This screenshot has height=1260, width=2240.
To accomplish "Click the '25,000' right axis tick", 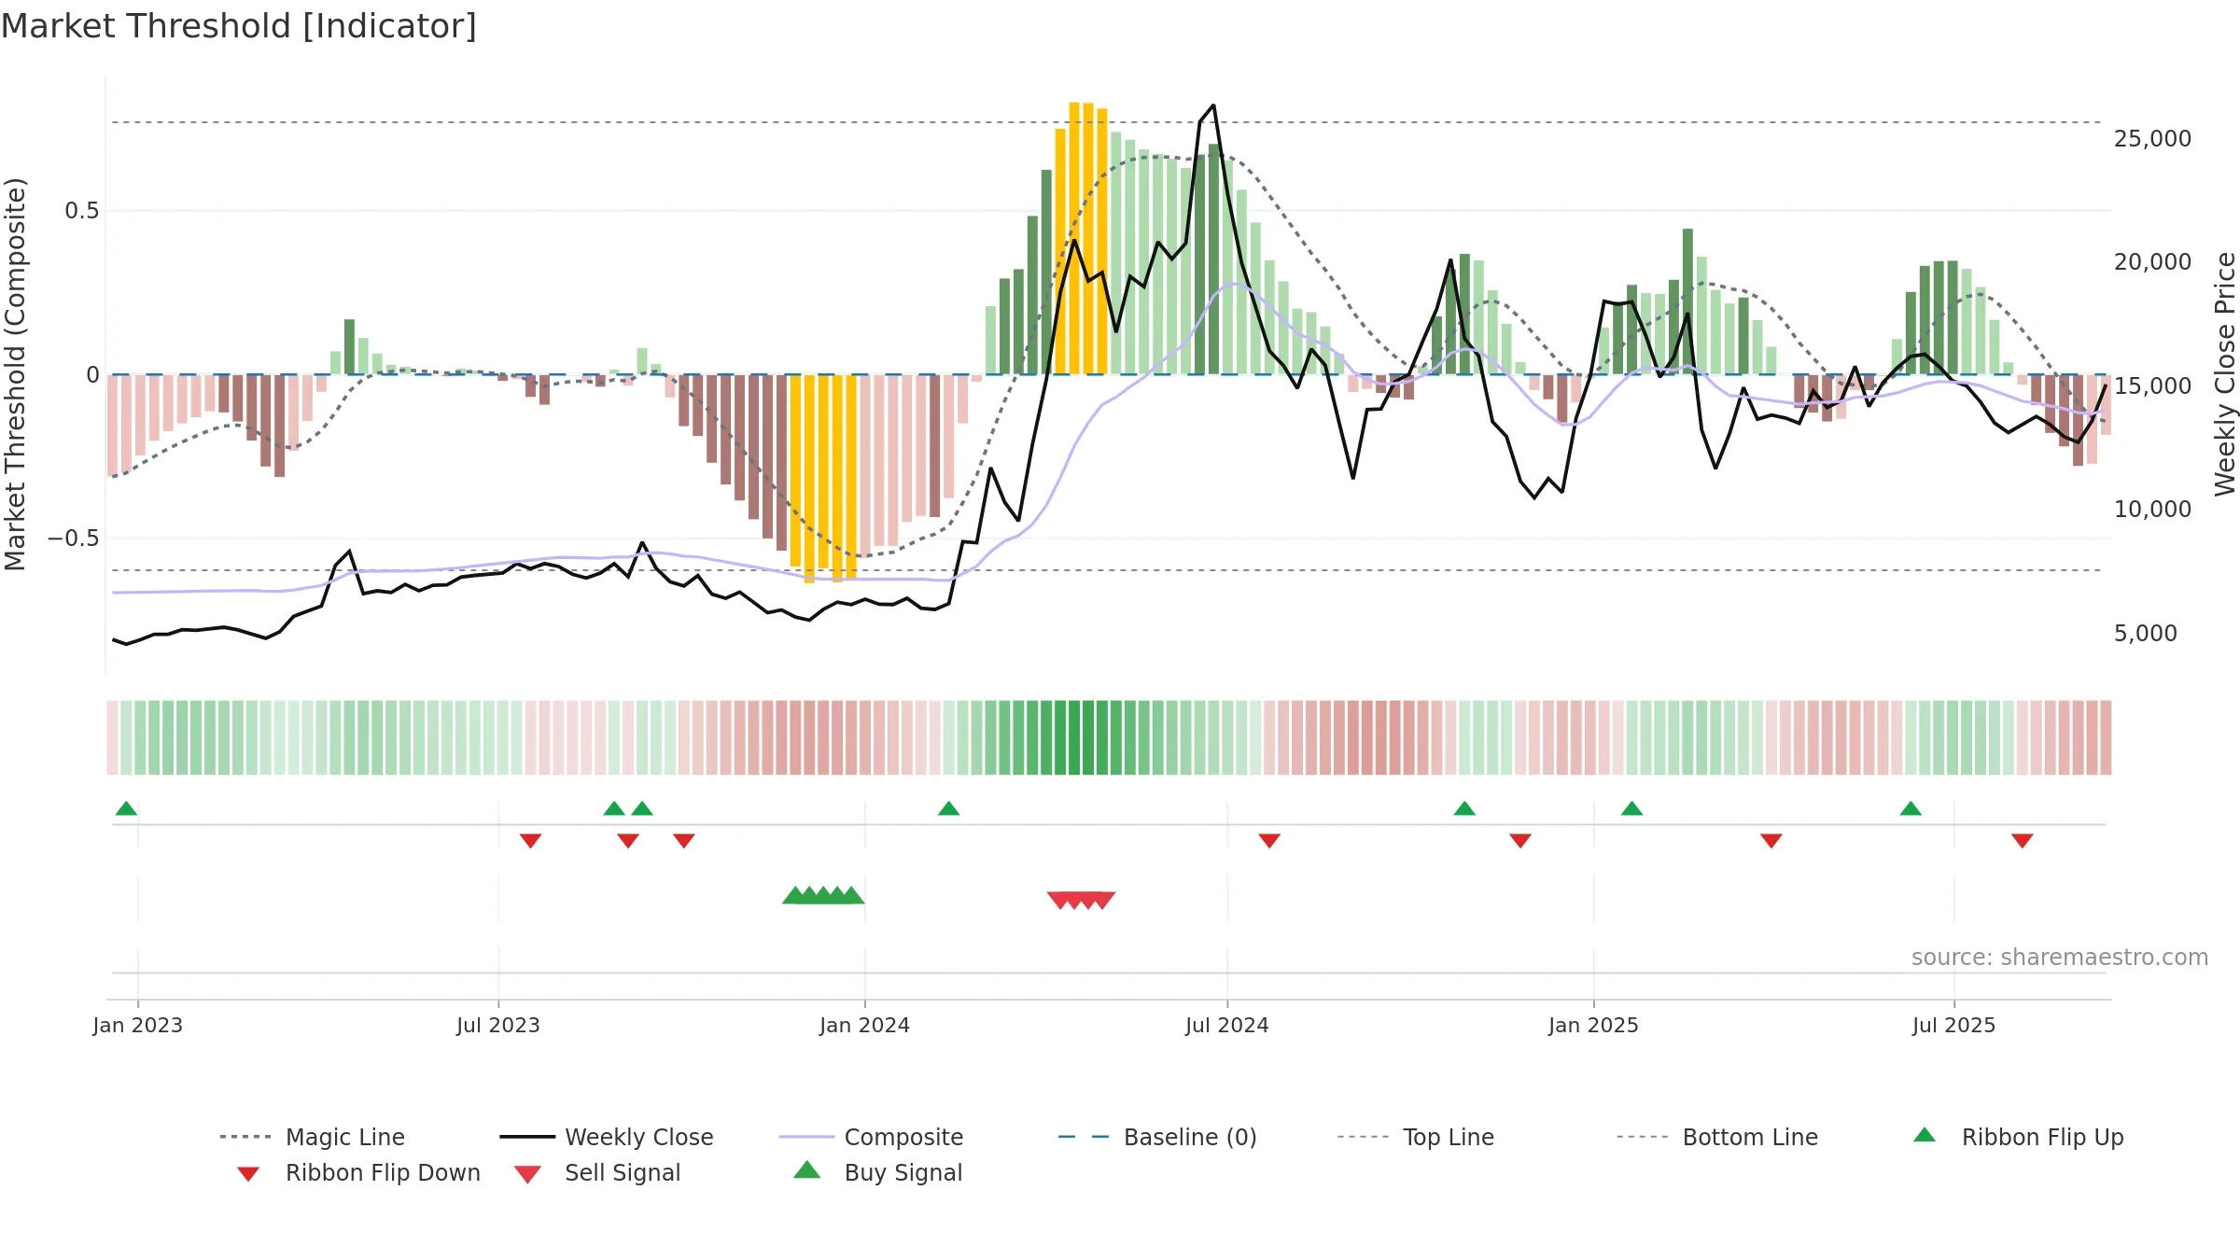I will [x=2152, y=139].
